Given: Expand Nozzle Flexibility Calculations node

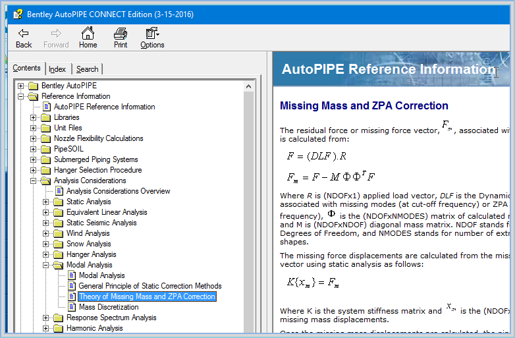Looking at the screenshot, I should click(33, 138).
